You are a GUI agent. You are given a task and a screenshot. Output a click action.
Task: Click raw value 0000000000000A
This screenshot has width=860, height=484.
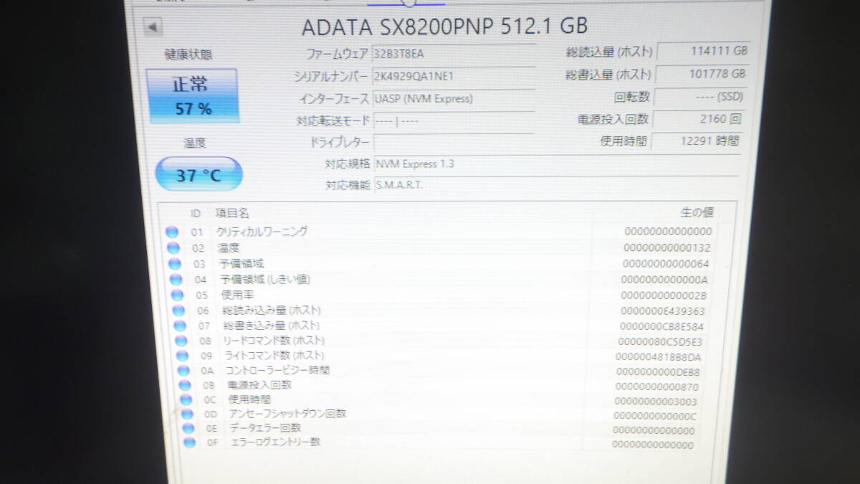[x=664, y=280]
